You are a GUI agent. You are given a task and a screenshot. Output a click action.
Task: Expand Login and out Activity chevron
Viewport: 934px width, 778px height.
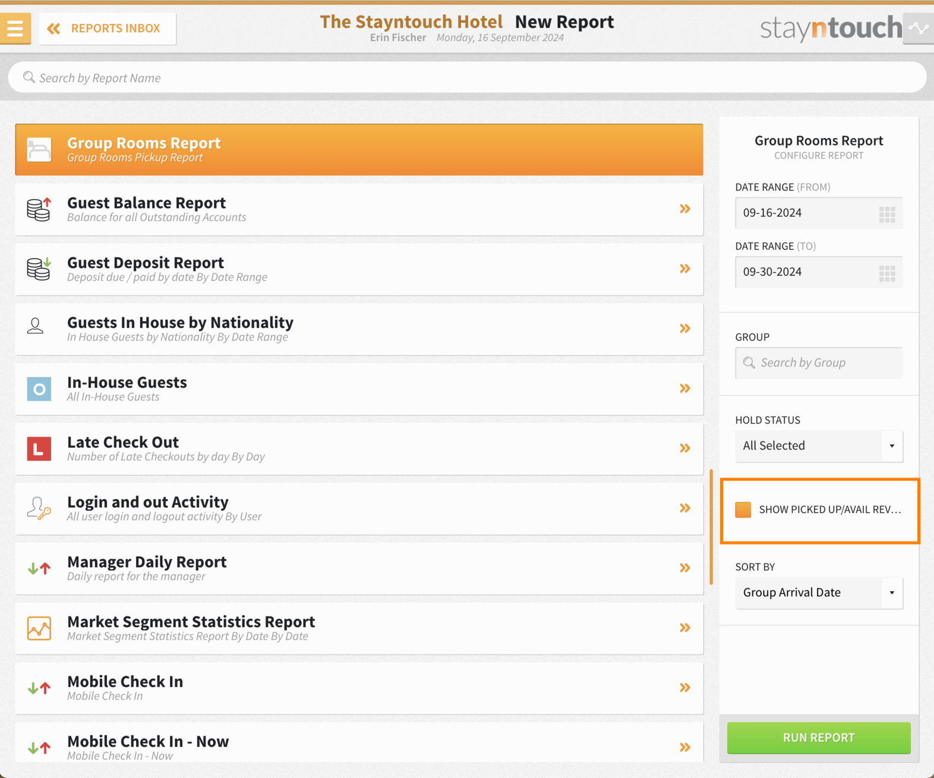[x=685, y=508]
